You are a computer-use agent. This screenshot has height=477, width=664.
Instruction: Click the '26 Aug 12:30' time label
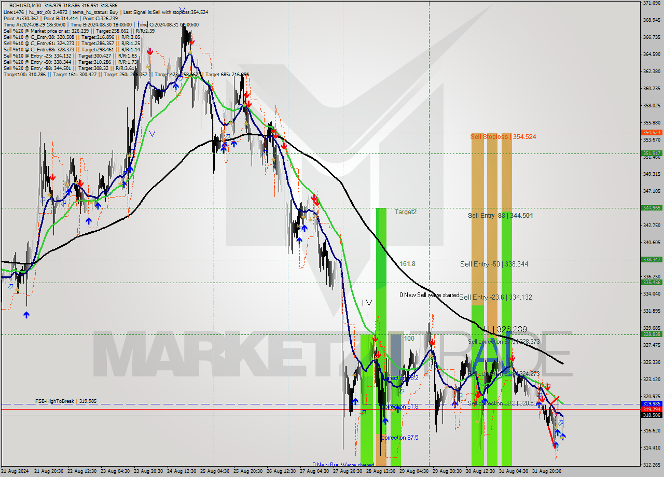point(281,471)
